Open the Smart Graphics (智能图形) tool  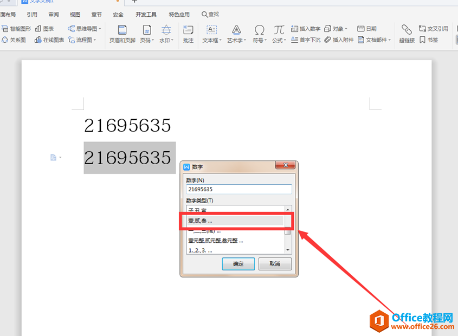16,29
